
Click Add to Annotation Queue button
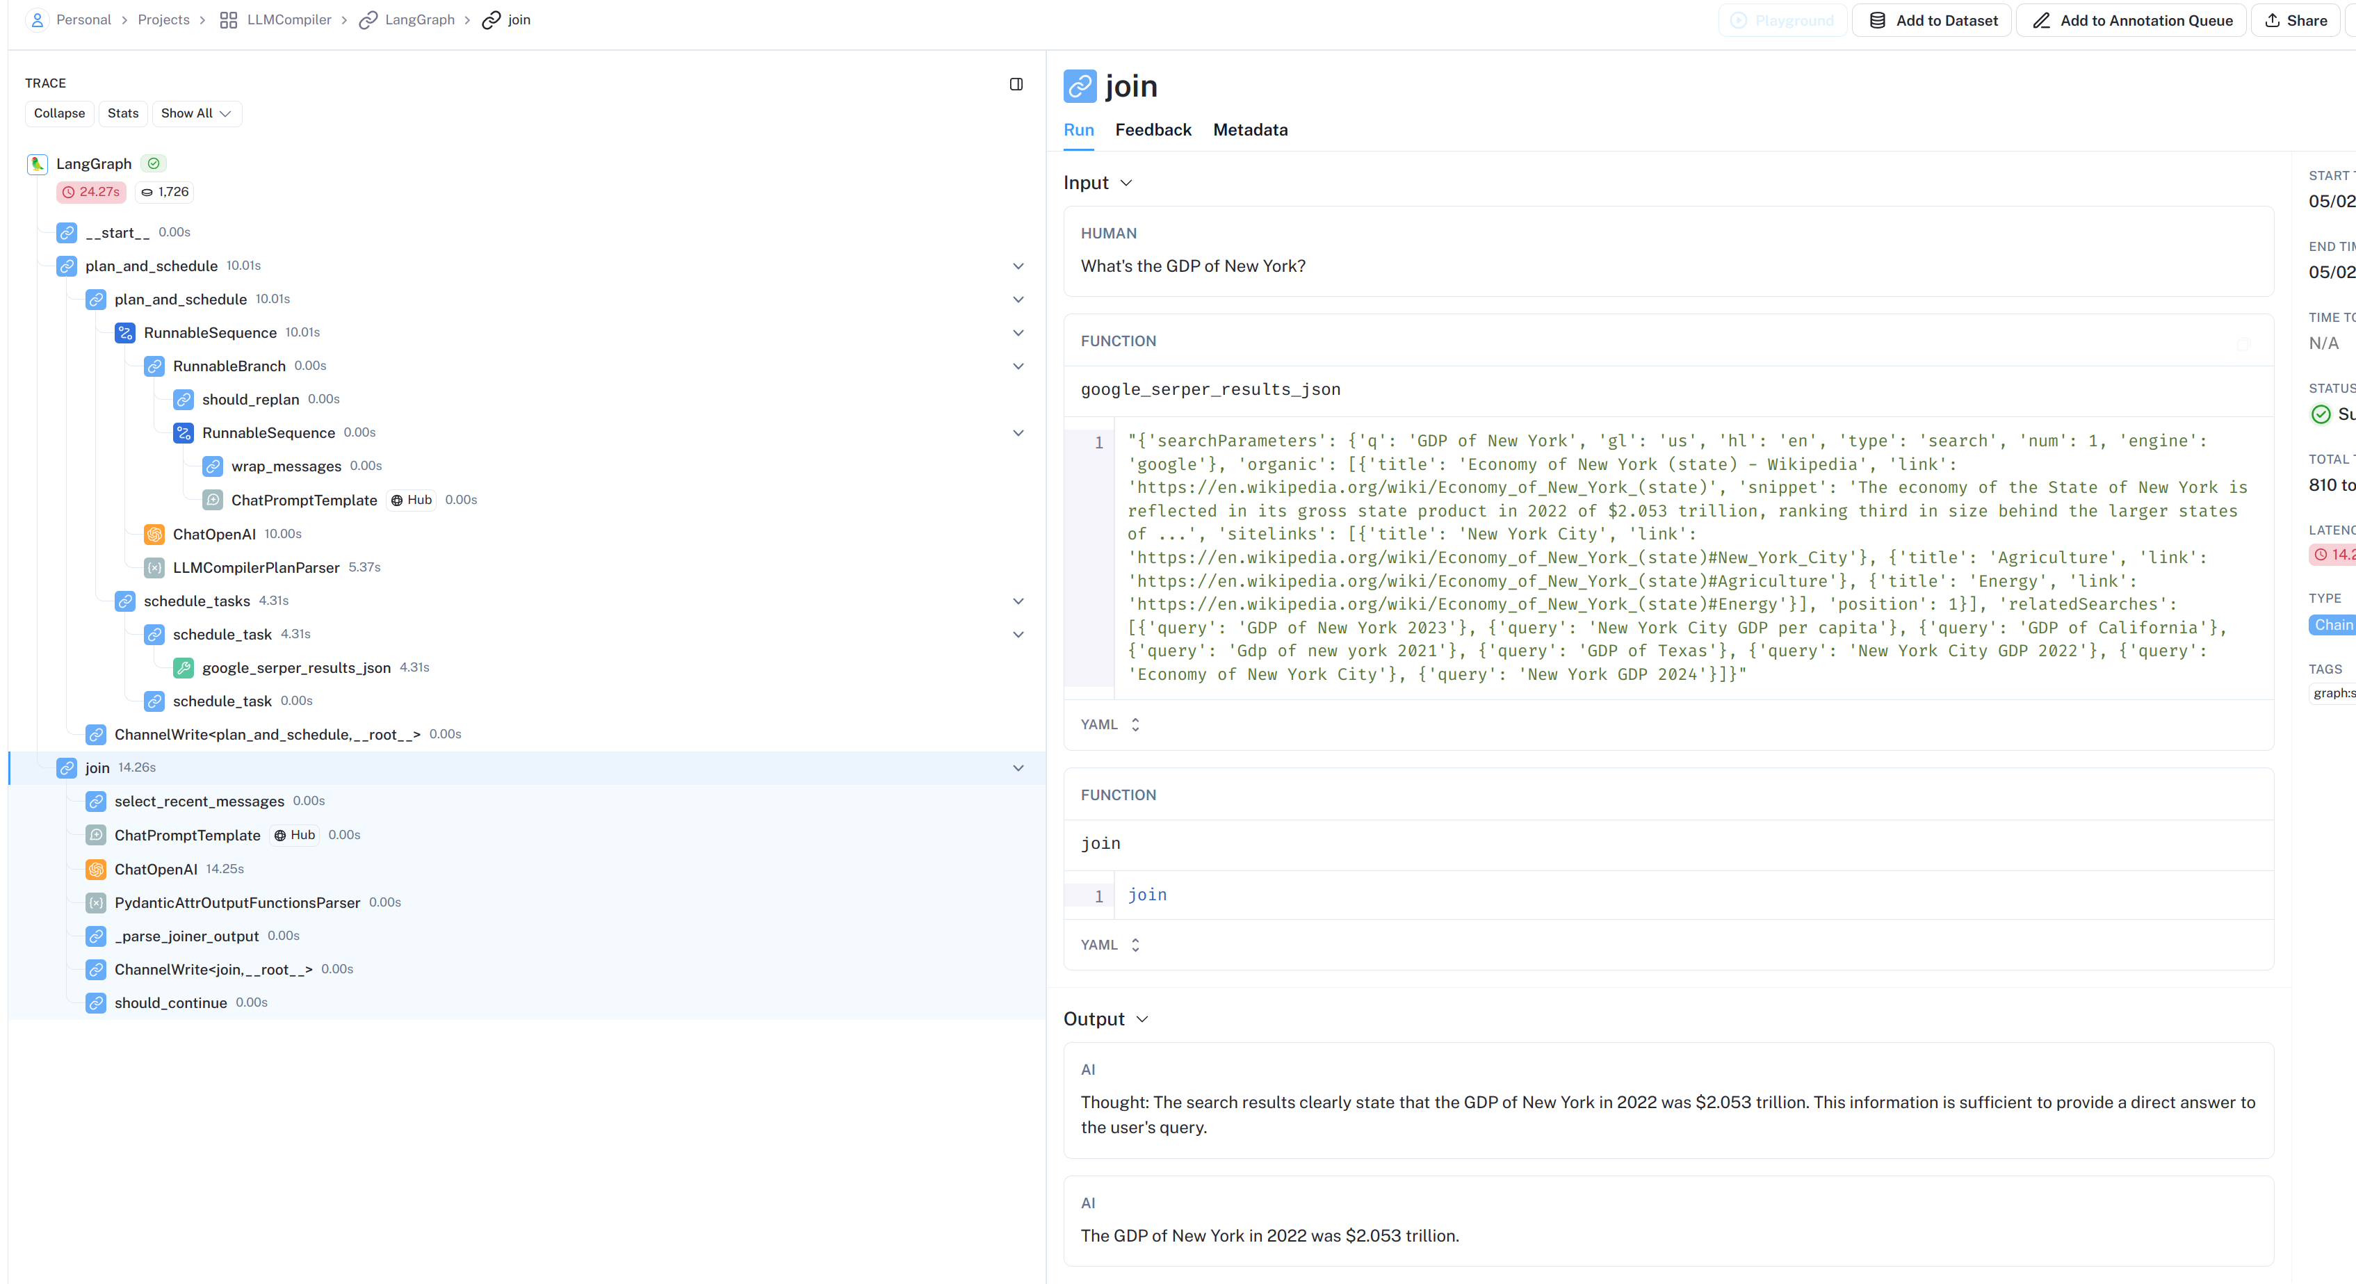point(2131,20)
